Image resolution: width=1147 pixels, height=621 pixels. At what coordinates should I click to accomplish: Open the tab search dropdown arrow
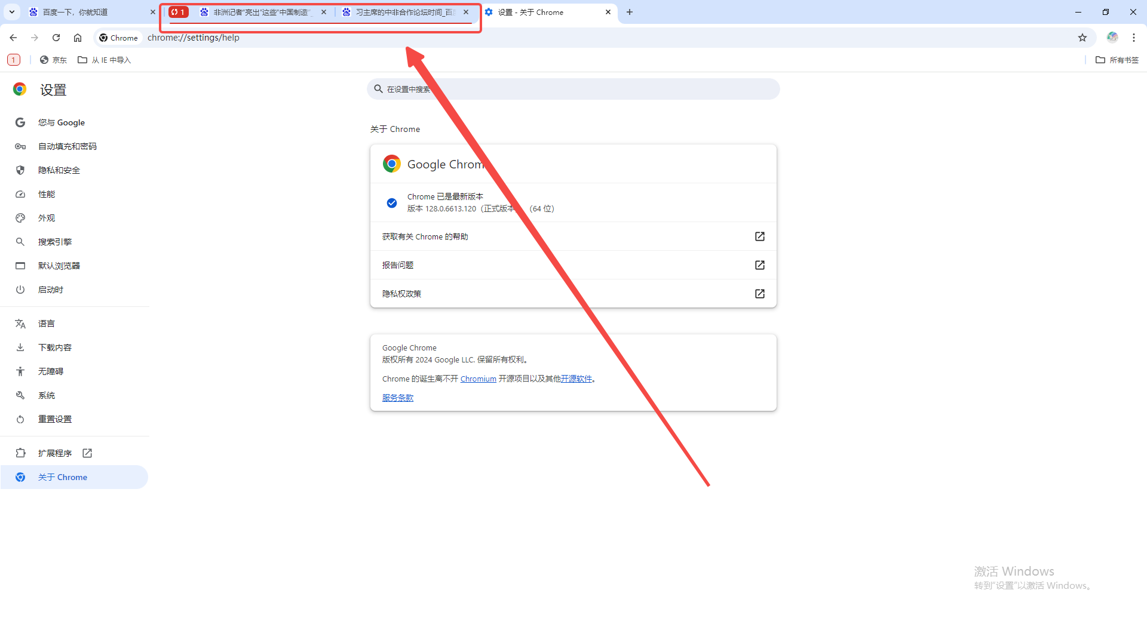(x=11, y=12)
